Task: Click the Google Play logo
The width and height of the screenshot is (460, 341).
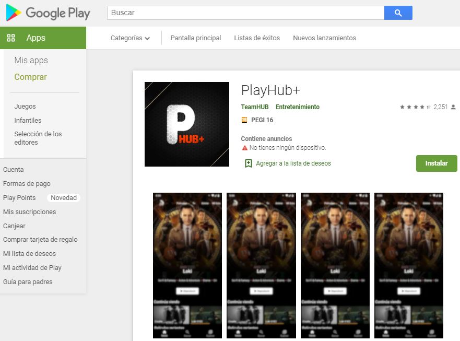Action: [48, 13]
